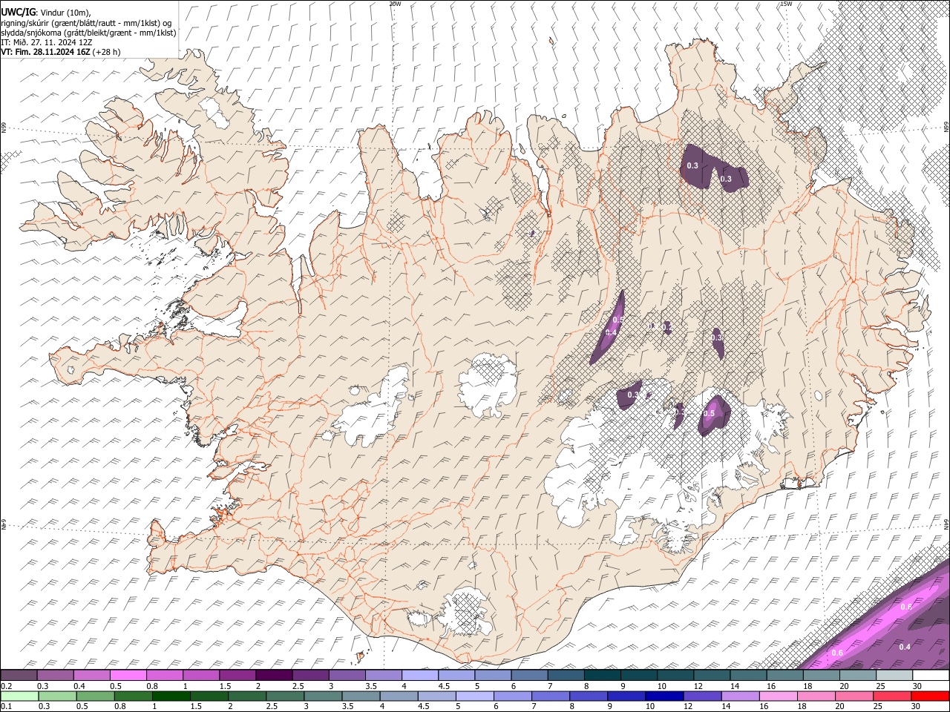Screen dimensions: 950x712
Task: Click the 'VT: Fim. 28.11.2024 16Z (+28 h)' line
Action: (61, 52)
